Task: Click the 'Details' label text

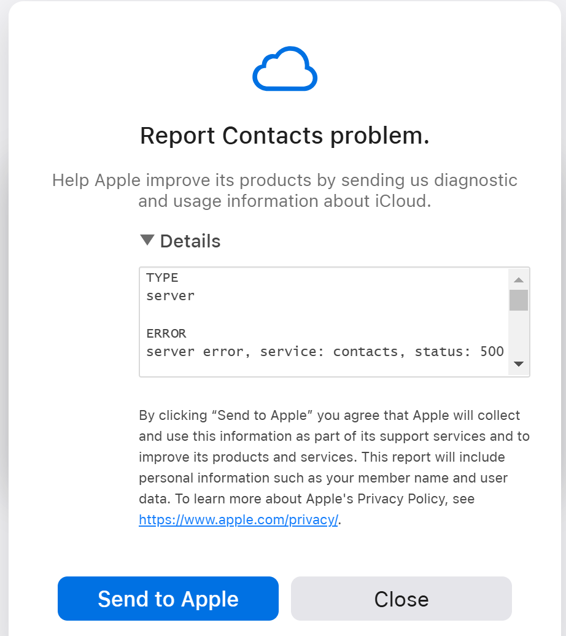Action: tap(190, 241)
